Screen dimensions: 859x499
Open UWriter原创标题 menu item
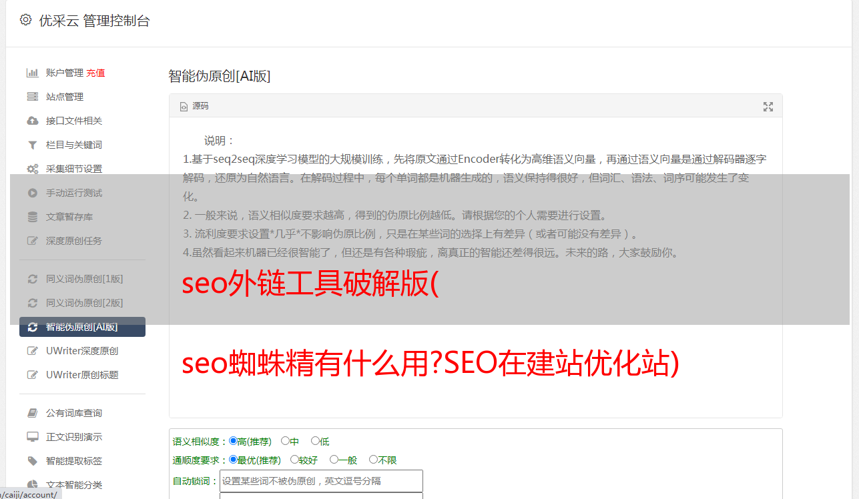[82, 375]
